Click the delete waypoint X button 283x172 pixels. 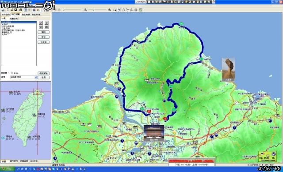[x=41, y=27]
